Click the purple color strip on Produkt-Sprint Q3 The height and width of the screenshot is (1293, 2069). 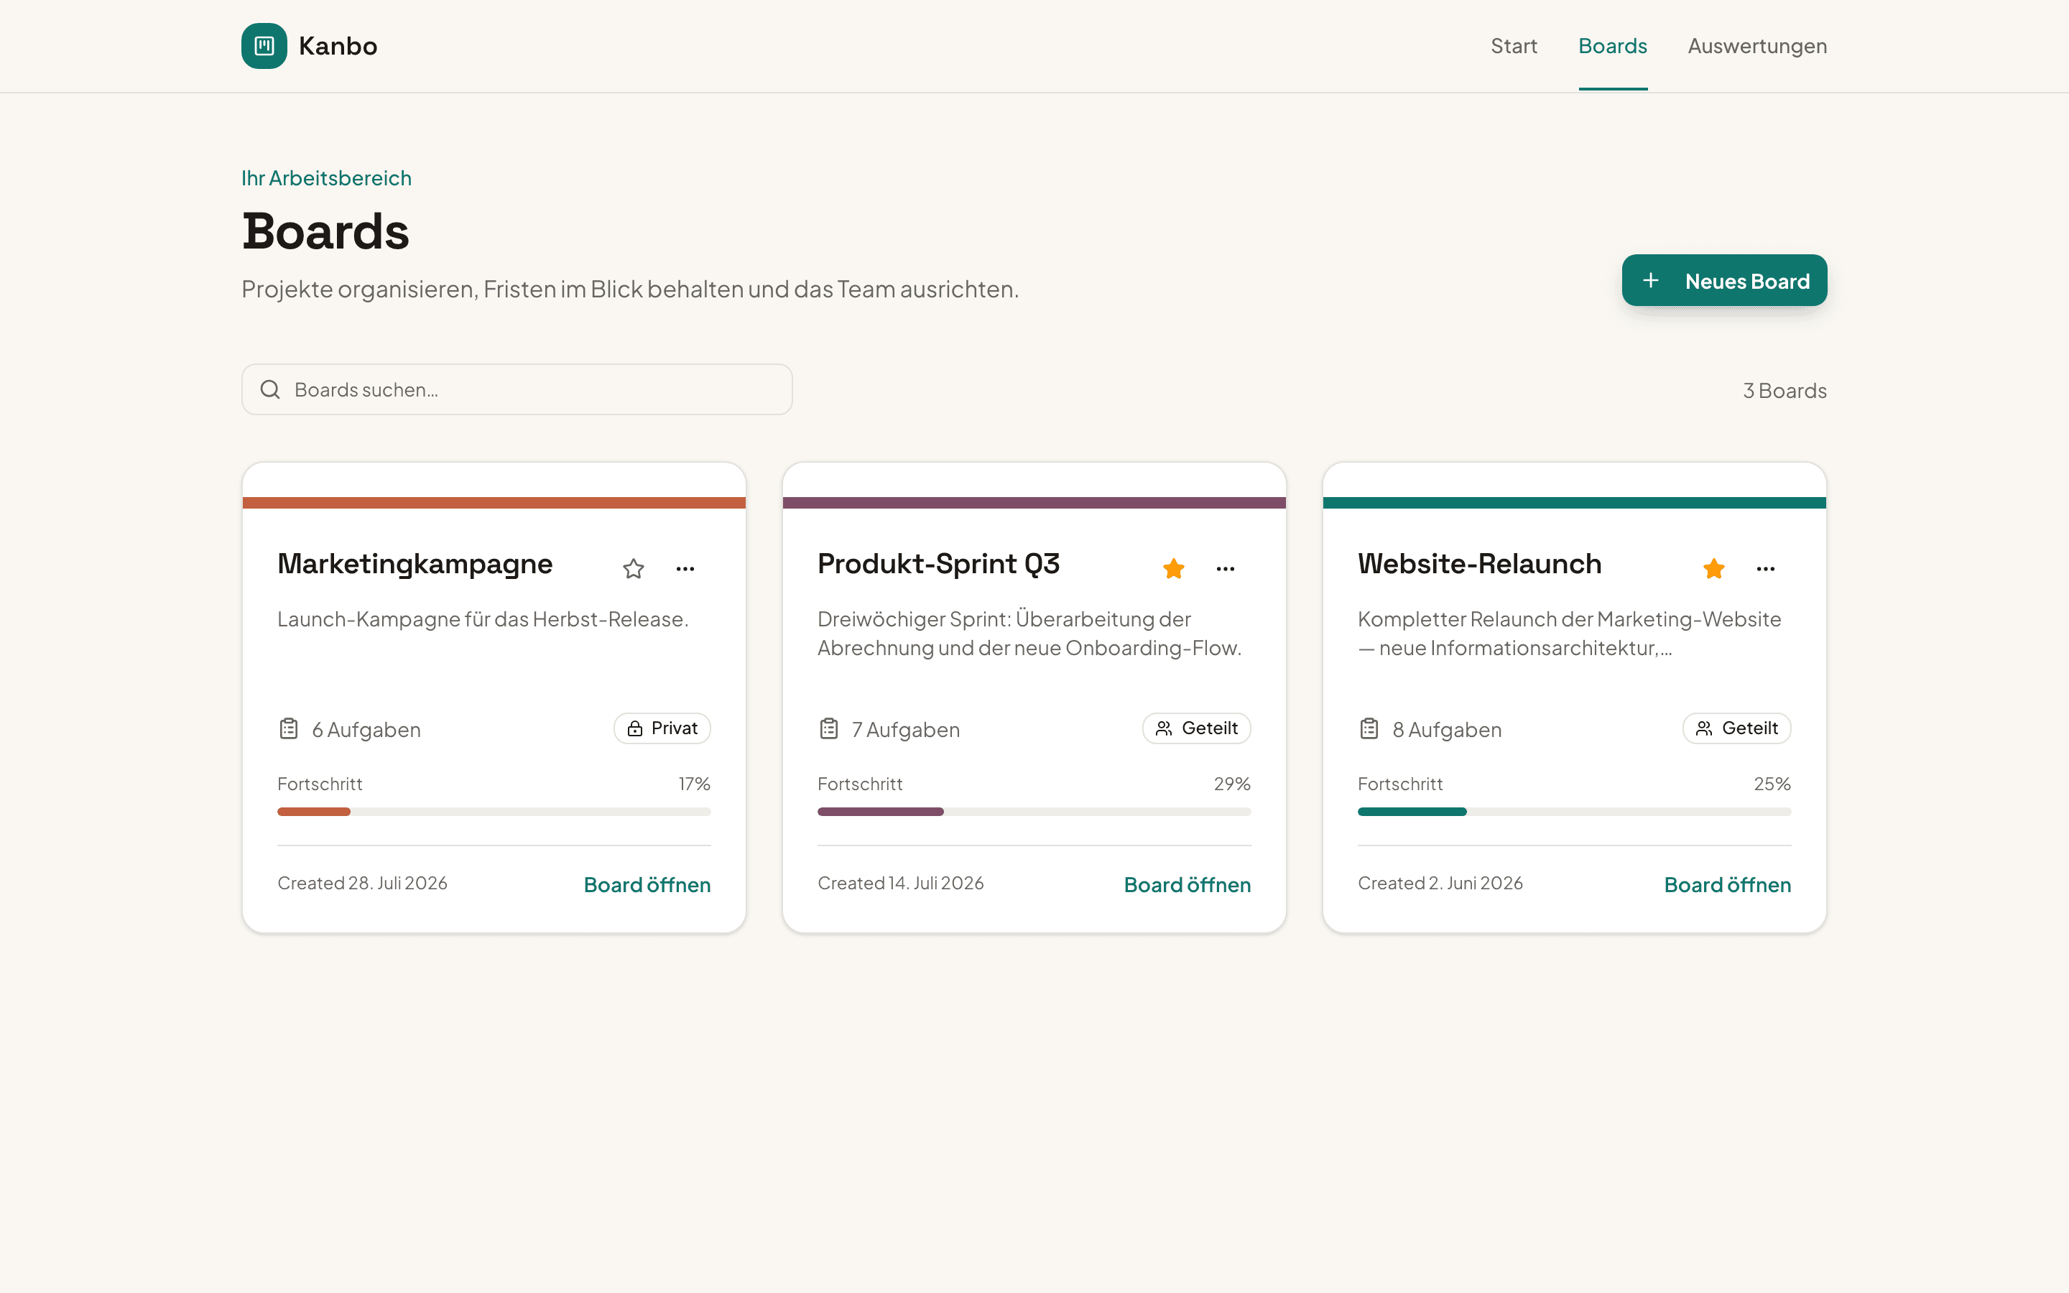click(1034, 503)
